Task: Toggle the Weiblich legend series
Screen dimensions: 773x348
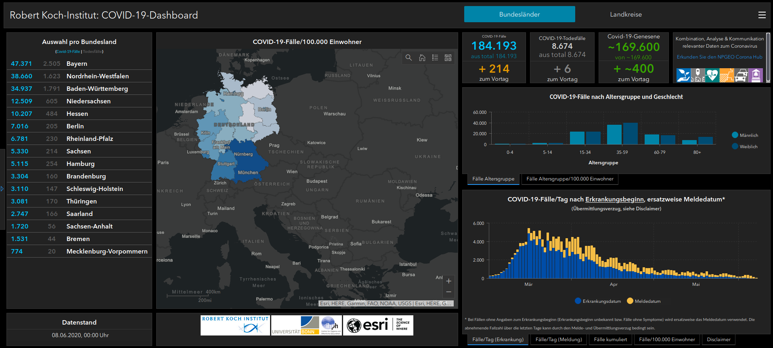Action: 745,147
